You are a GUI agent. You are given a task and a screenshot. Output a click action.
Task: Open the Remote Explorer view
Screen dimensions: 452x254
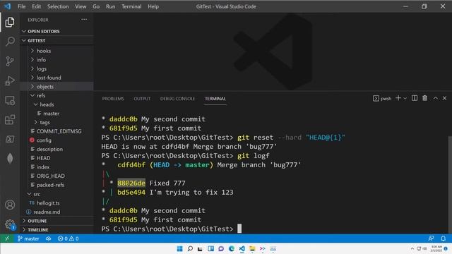10,100
